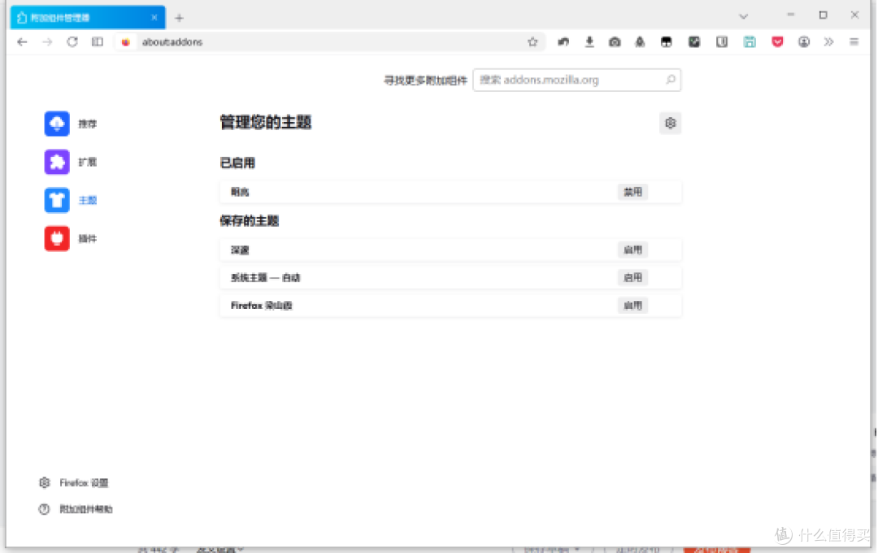Image resolution: width=878 pixels, height=553 pixels.
Task: Open the U-shaped shield extension icon
Action: click(x=722, y=42)
